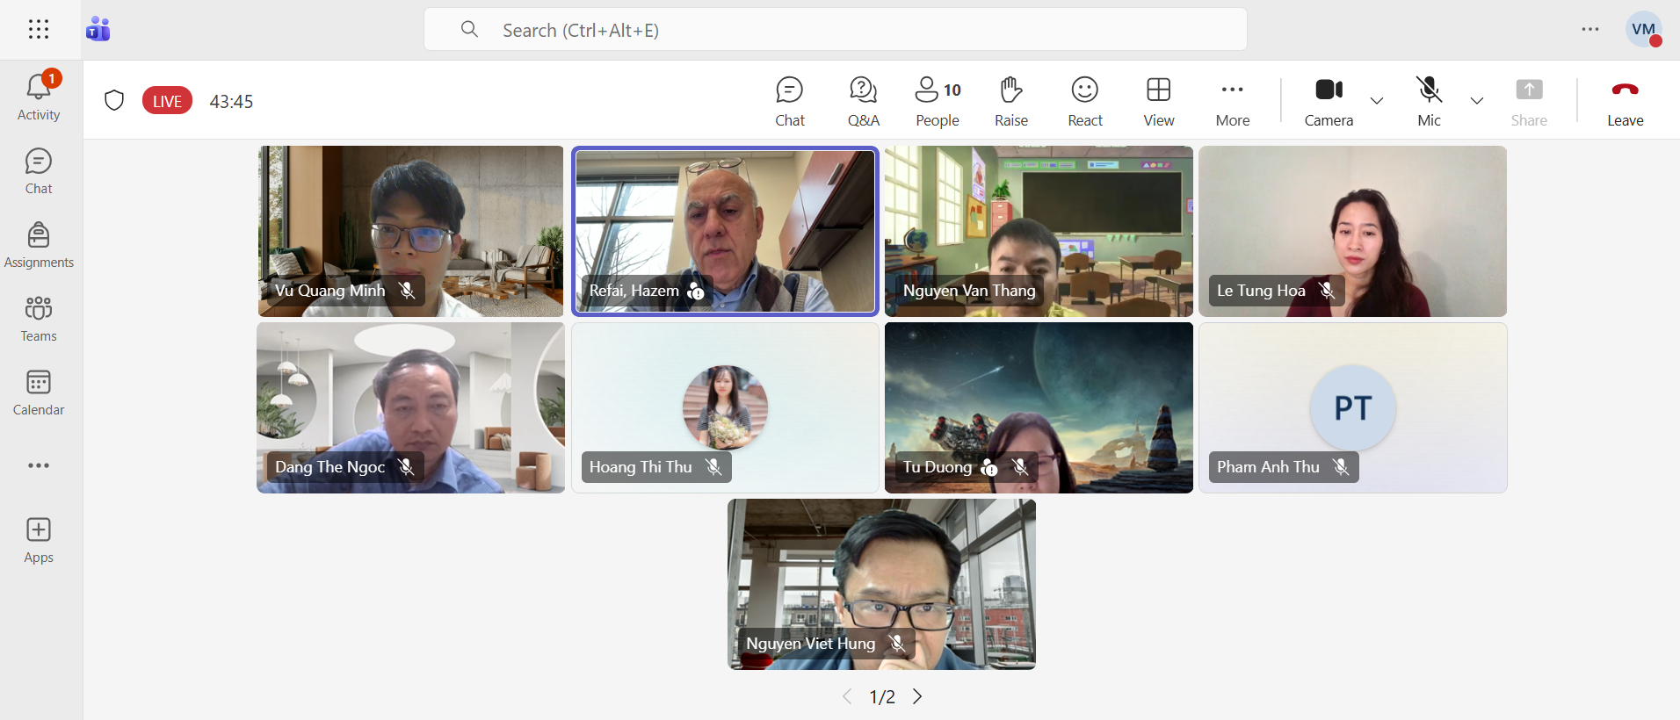1680x720 pixels.
Task: Toggle the Camera off
Action: 1328,101
